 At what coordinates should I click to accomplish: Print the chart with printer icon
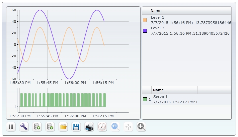coord(89,127)
